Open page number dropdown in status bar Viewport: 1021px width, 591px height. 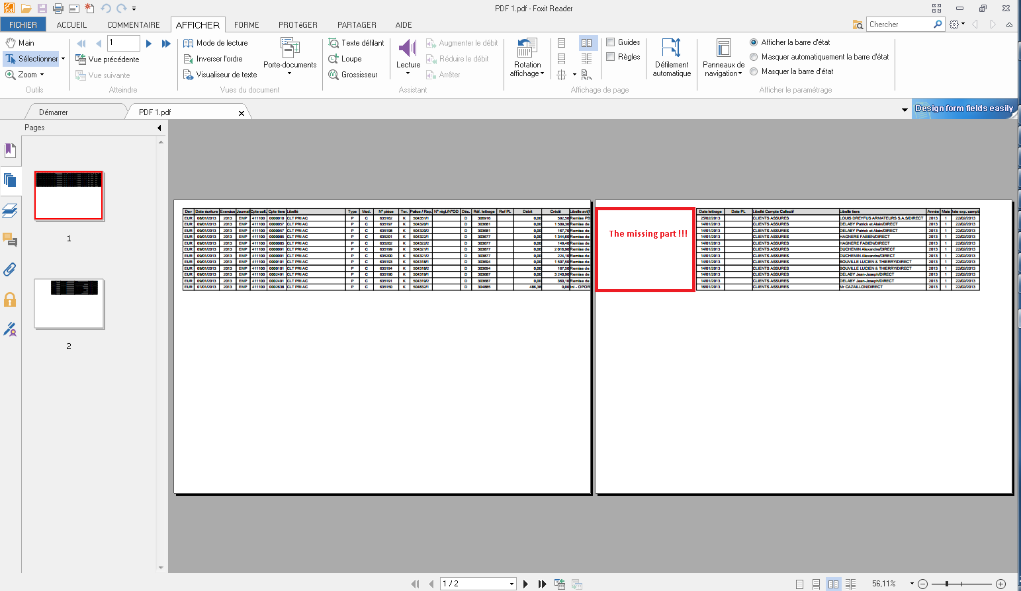pos(511,584)
